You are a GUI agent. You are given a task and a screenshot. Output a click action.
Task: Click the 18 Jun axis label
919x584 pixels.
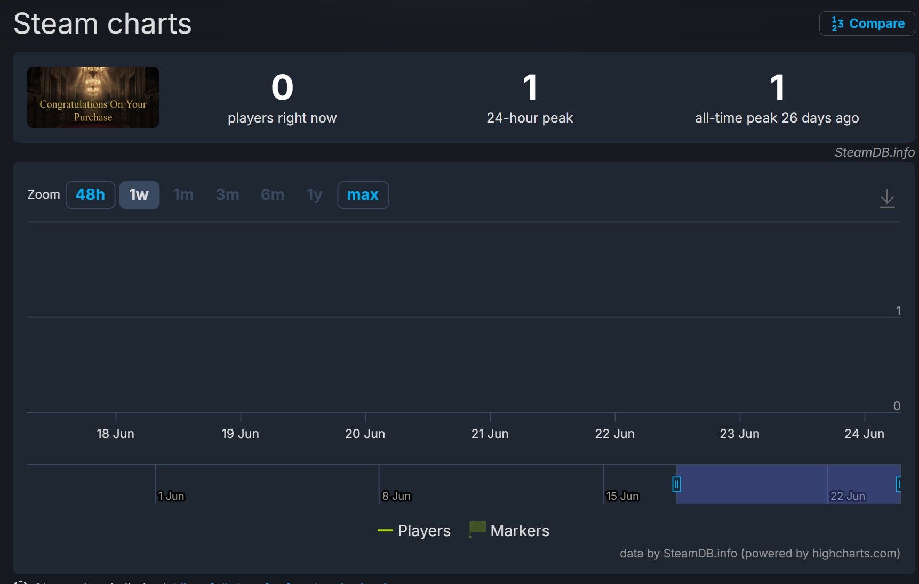click(x=115, y=434)
